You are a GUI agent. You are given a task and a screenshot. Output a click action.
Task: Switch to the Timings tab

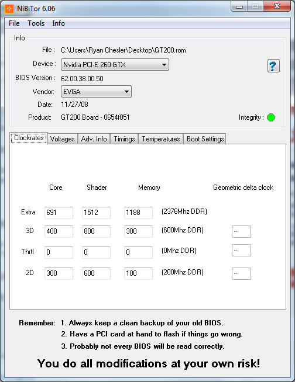[124, 138]
